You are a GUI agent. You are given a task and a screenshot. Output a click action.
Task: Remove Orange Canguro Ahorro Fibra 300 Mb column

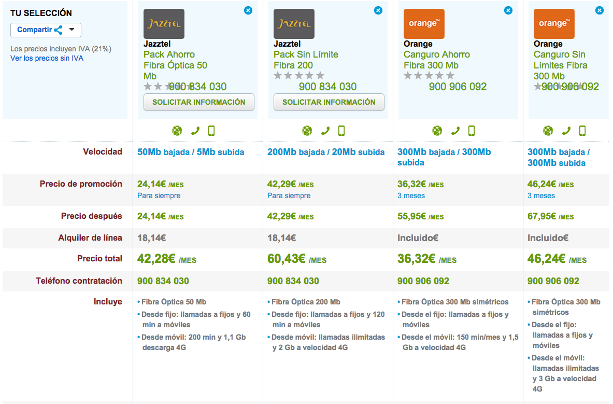508,10
